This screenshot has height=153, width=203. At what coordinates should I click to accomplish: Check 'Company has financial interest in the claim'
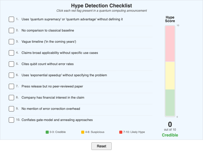click(x=11, y=98)
